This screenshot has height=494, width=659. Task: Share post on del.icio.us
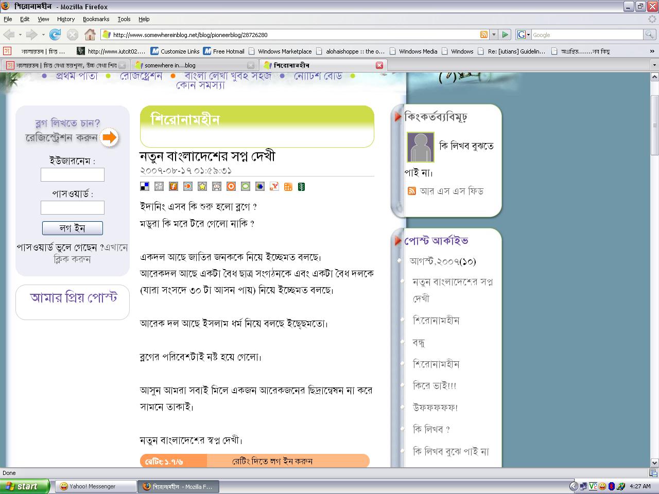[x=145, y=186]
